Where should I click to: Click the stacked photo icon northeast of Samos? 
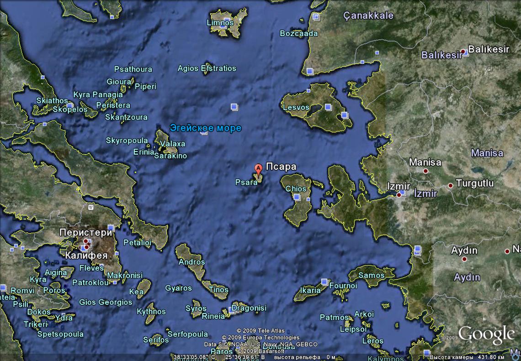(417, 250)
